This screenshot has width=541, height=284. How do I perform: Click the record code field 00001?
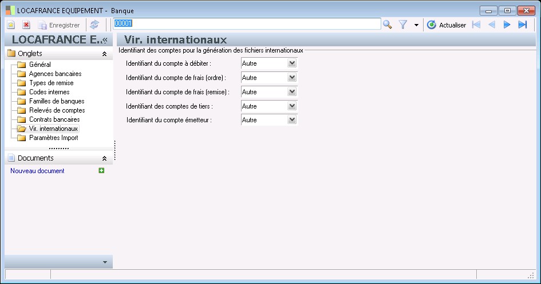247,24
